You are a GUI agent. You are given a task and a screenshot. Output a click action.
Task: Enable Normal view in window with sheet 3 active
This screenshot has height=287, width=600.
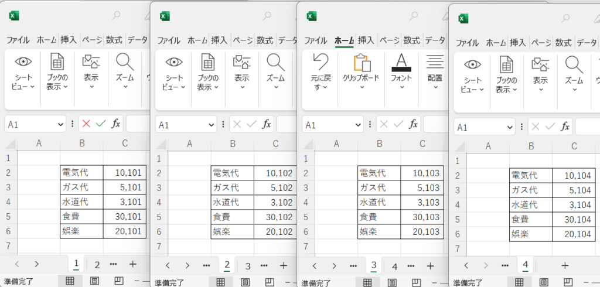click(367, 282)
